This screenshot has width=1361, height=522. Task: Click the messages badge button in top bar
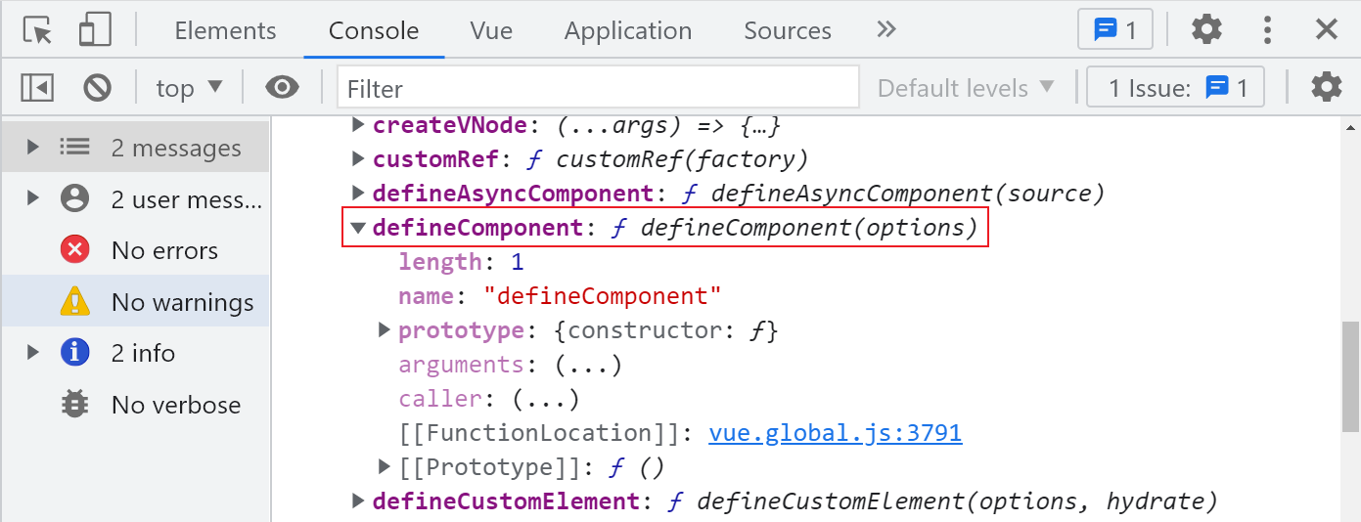pos(1114,30)
